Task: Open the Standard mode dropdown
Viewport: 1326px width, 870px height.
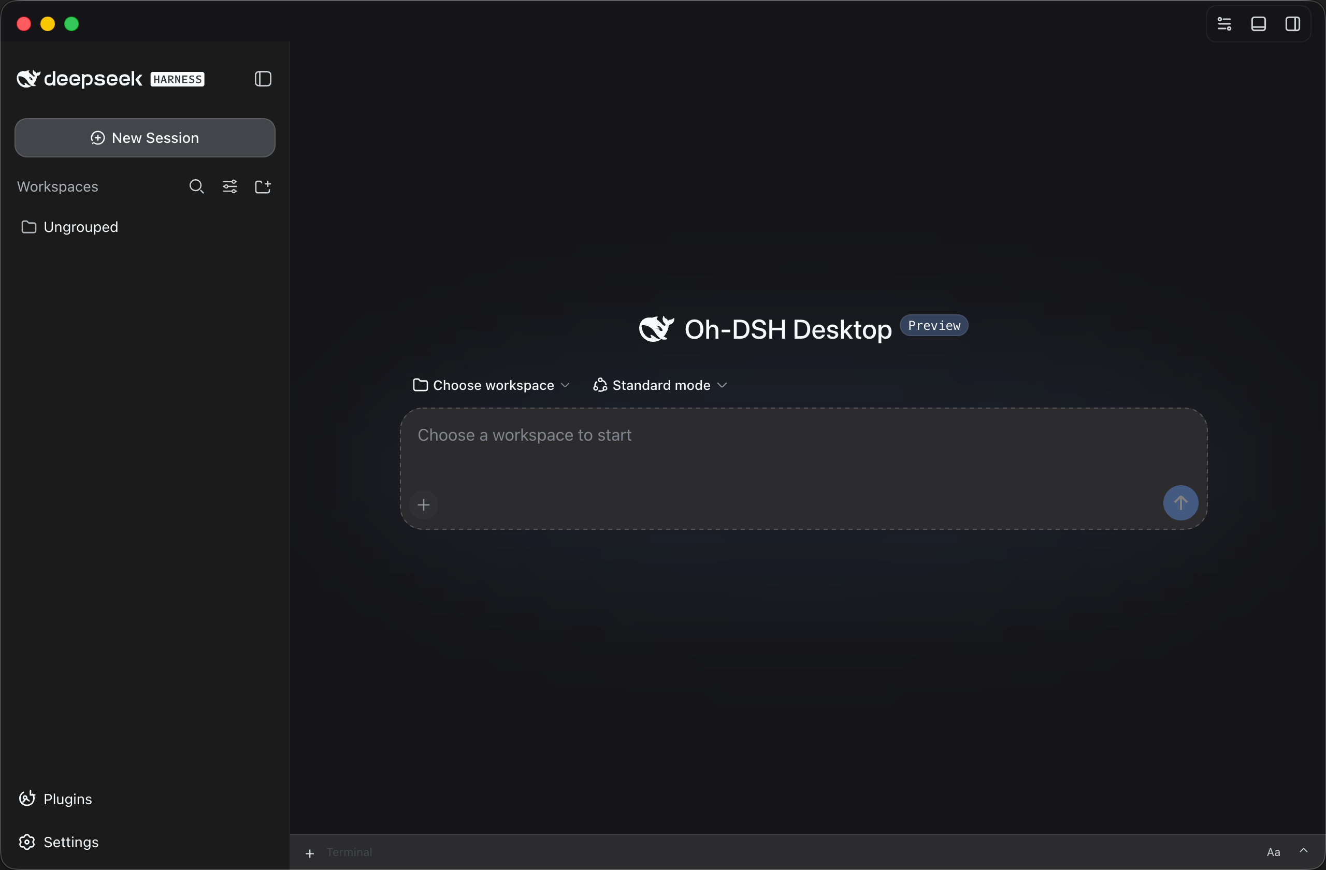Action: pos(660,385)
